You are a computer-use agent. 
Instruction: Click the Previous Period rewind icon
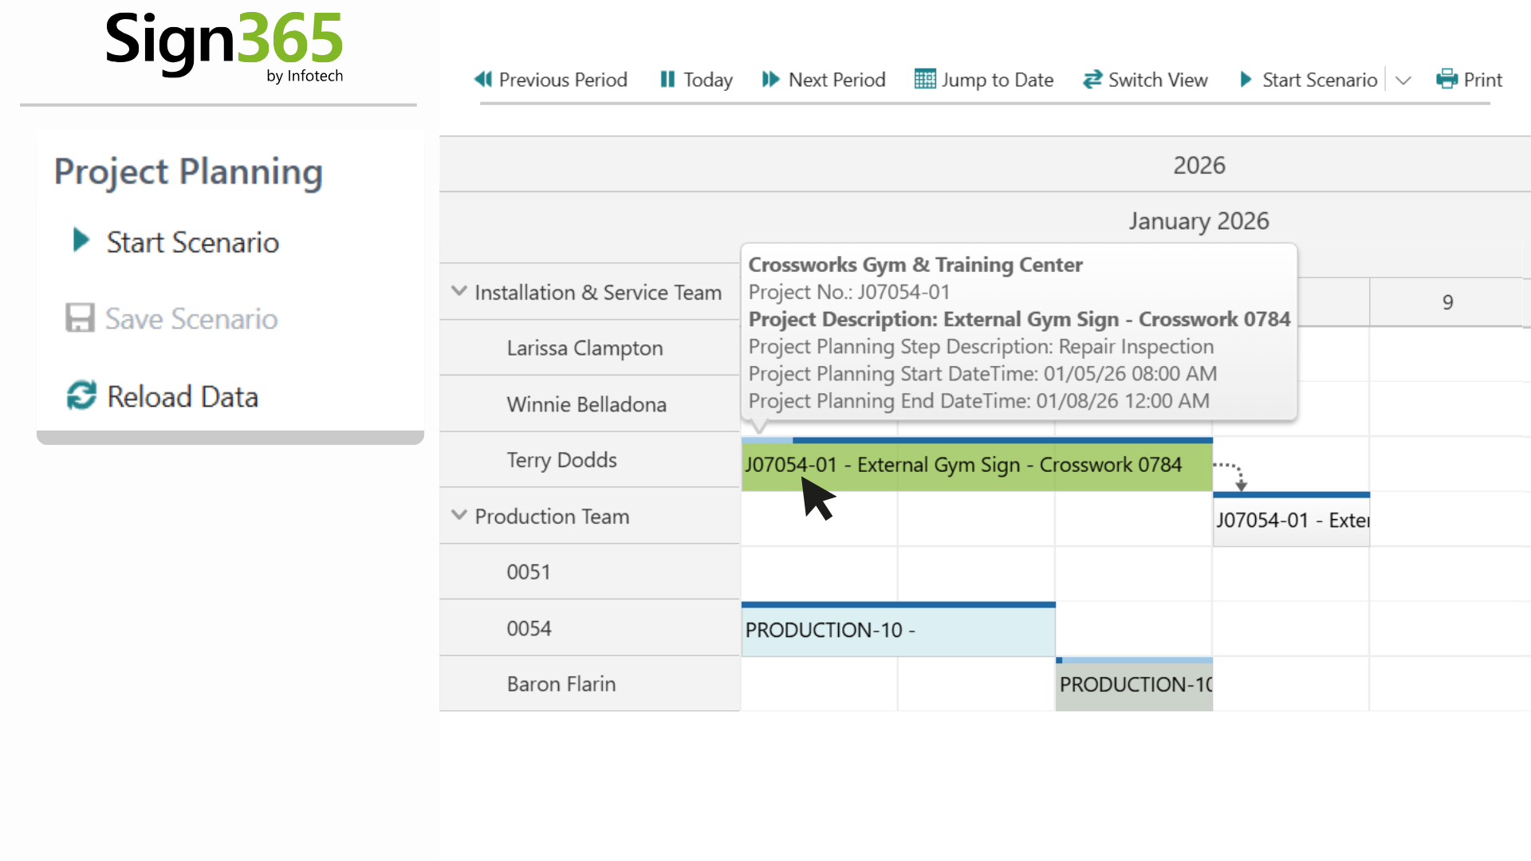(x=483, y=79)
